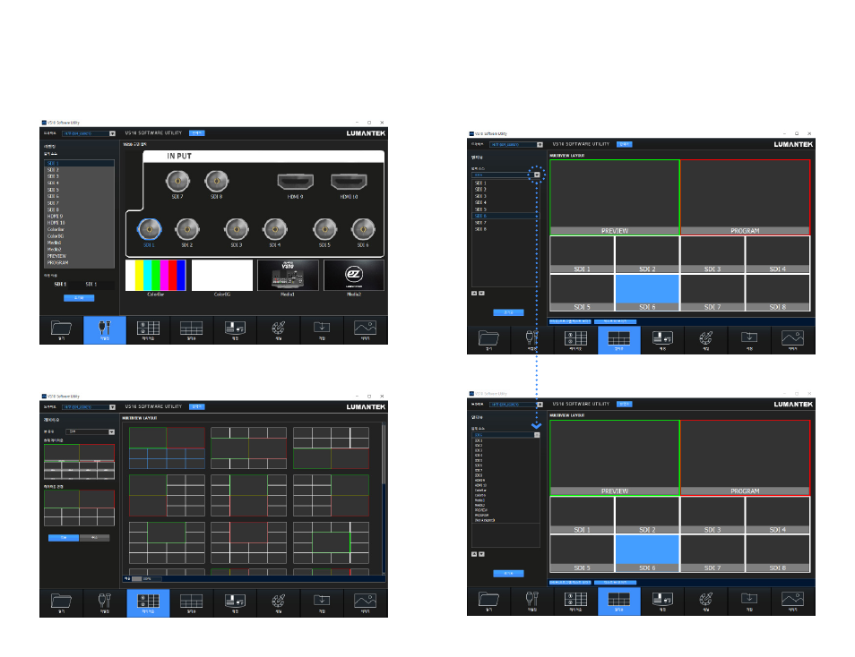Viewport: 855px width, 657px height.
Task: Click the HDMI 10 port
Action: 349,182
